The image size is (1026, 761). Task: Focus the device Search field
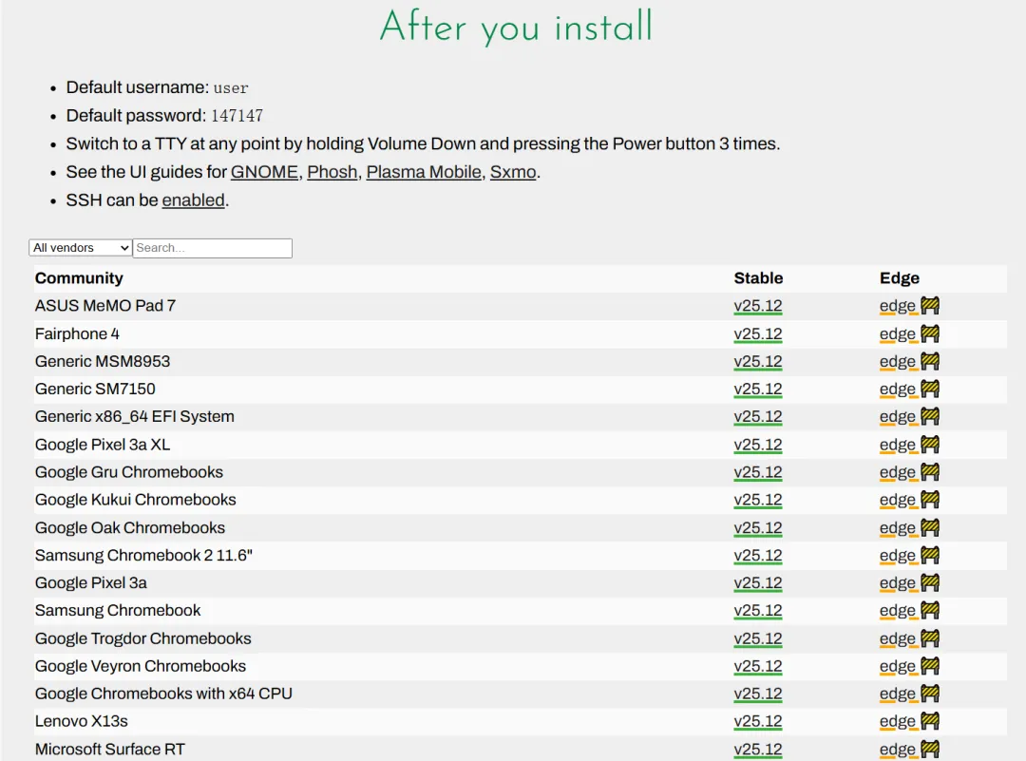(213, 248)
